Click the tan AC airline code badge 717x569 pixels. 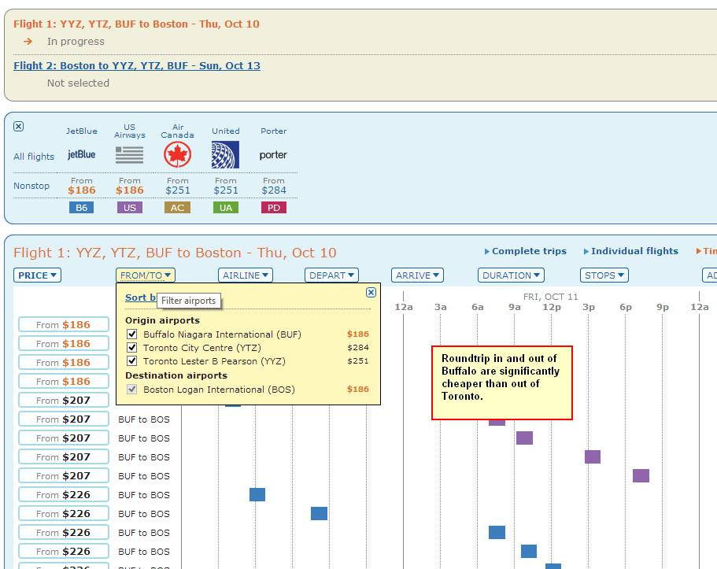177,208
